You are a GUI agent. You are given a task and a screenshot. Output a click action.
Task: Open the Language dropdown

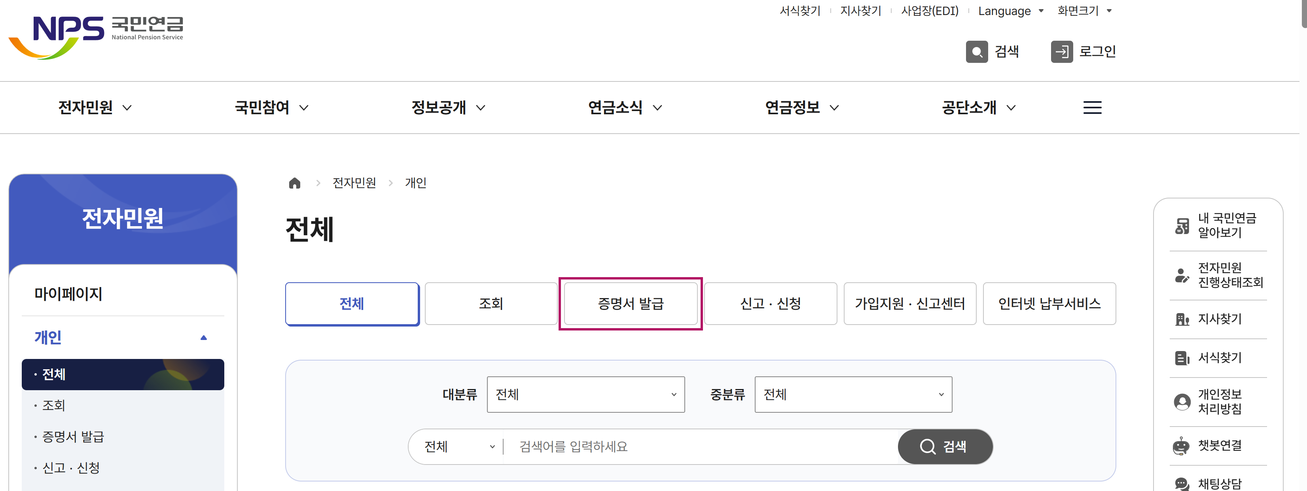tap(1010, 11)
